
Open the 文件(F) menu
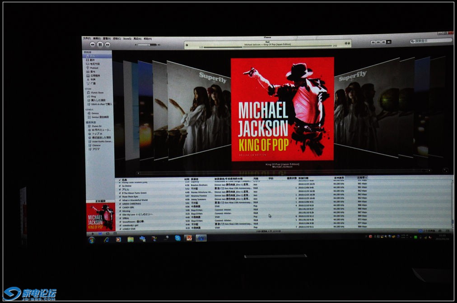pos(87,38)
